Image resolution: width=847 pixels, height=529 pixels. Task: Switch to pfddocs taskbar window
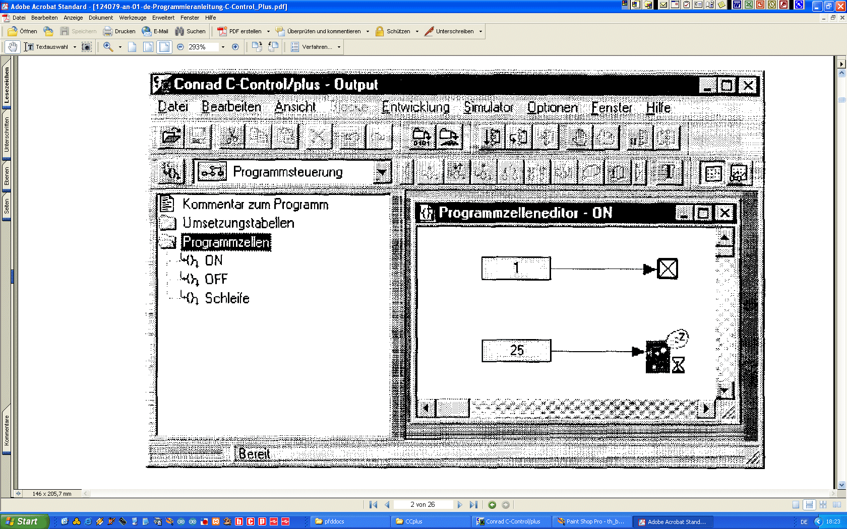tap(349, 521)
